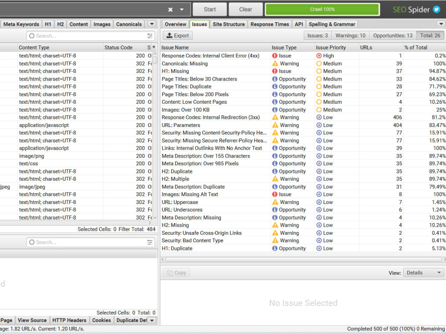446x334 pixels.
Task: Show Total: 26 issues
Action: click(430, 36)
